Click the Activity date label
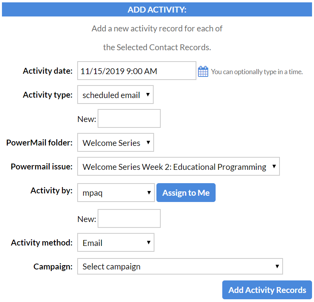The height and width of the screenshot is (302, 314). (x=48, y=71)
